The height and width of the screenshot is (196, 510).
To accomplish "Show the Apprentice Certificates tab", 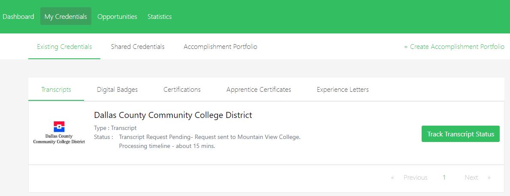I will click(x=259, y=90).
